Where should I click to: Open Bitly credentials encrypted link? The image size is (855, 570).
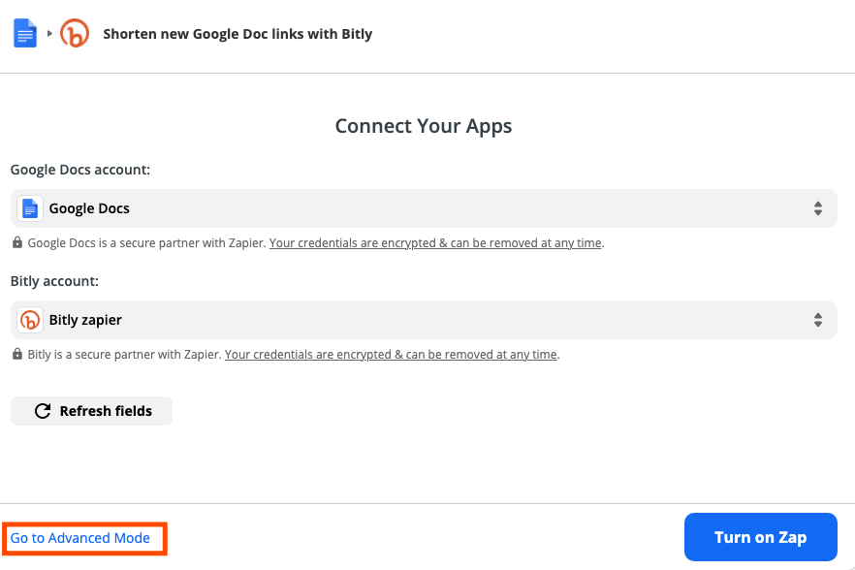pyautogui.click(x=391, y=354)
